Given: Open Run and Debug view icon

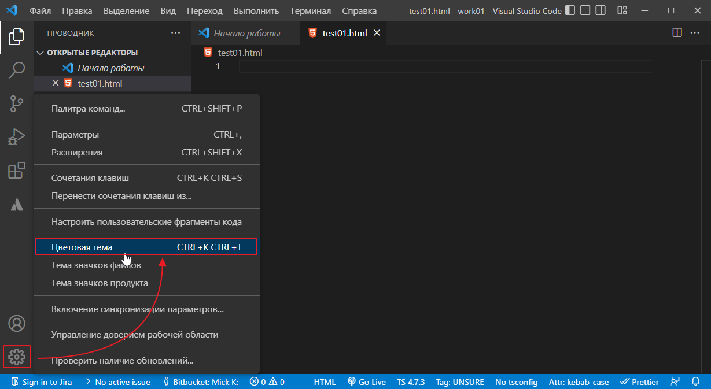Looking at the screenshot, I should point(17,137).
